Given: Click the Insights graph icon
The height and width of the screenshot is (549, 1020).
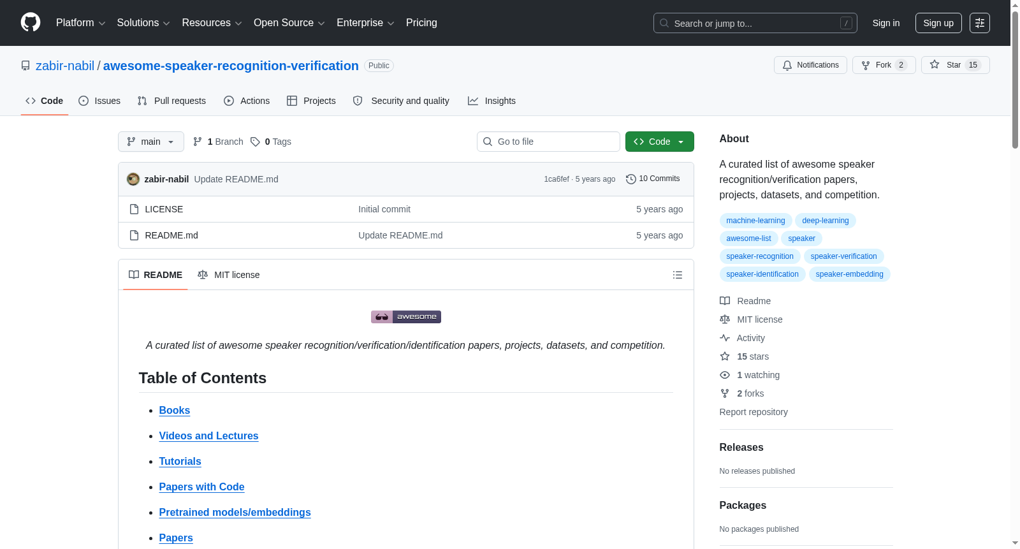Looking at the screenshot, I should coord(473,101).
